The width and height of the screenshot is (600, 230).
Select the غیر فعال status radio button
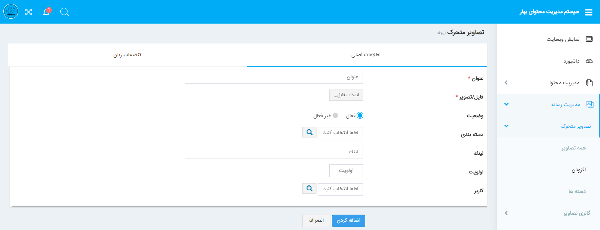tap(335, 115)
